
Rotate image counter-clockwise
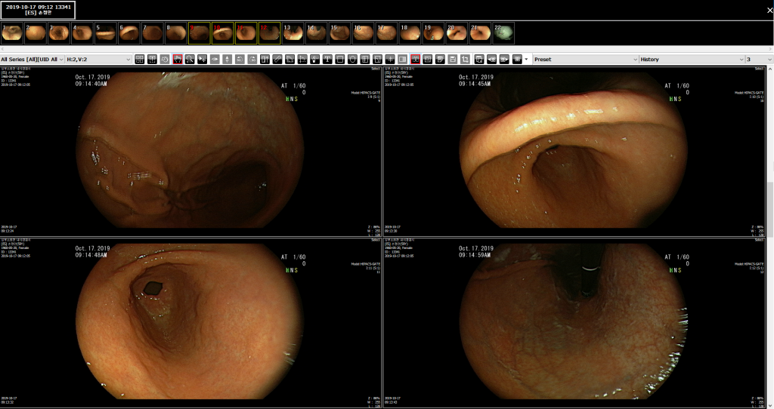click(x=240, y=59)
